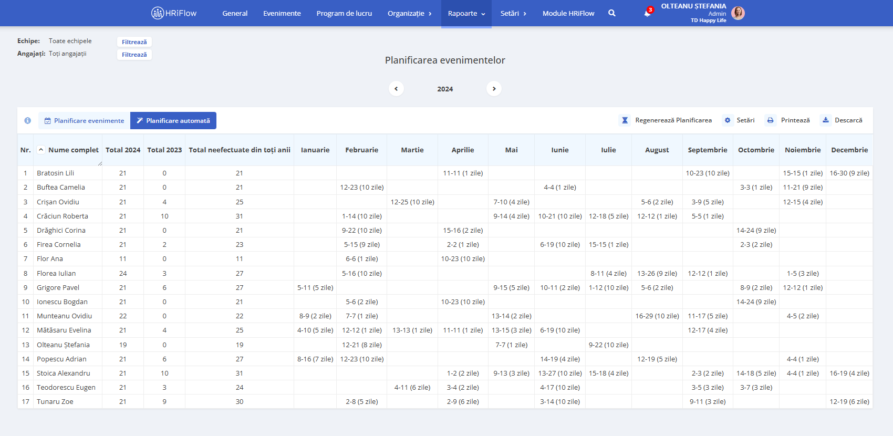Image resolution: width=893 pixels, height=436 pixels.
Task: Click Teodorescu Eugen's 4-11 (6 zile) cell
Action: coord(412,387)
